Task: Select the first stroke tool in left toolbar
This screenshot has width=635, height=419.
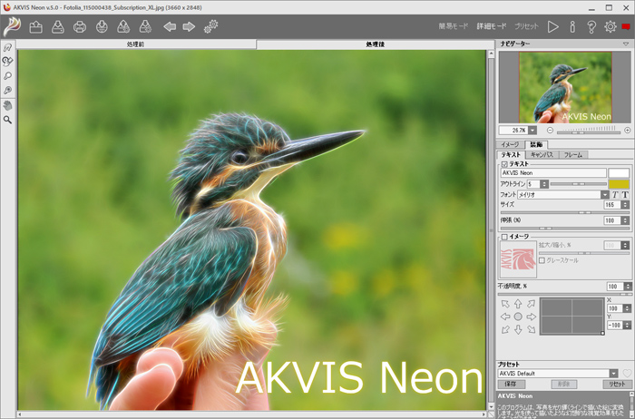Action: click(7, 47)
